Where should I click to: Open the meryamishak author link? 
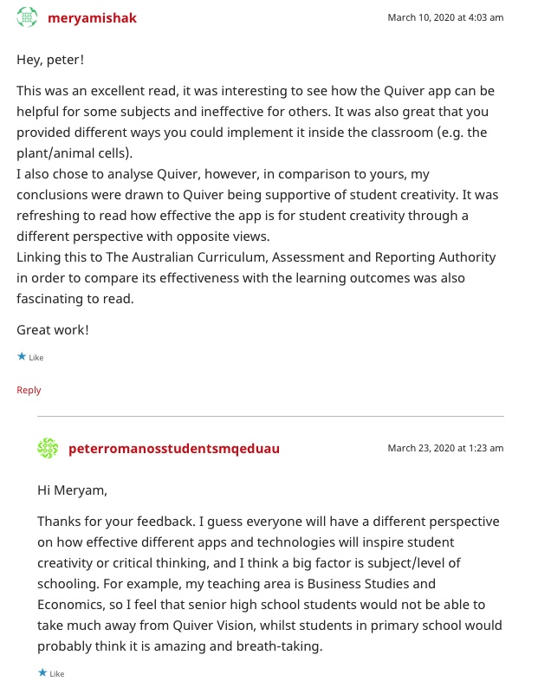point(92,17)
